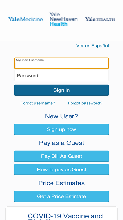The height and width of the screenshot is (220, 123).
Task: Click the Price Estimates heading
Action: (x=62, y=183)
